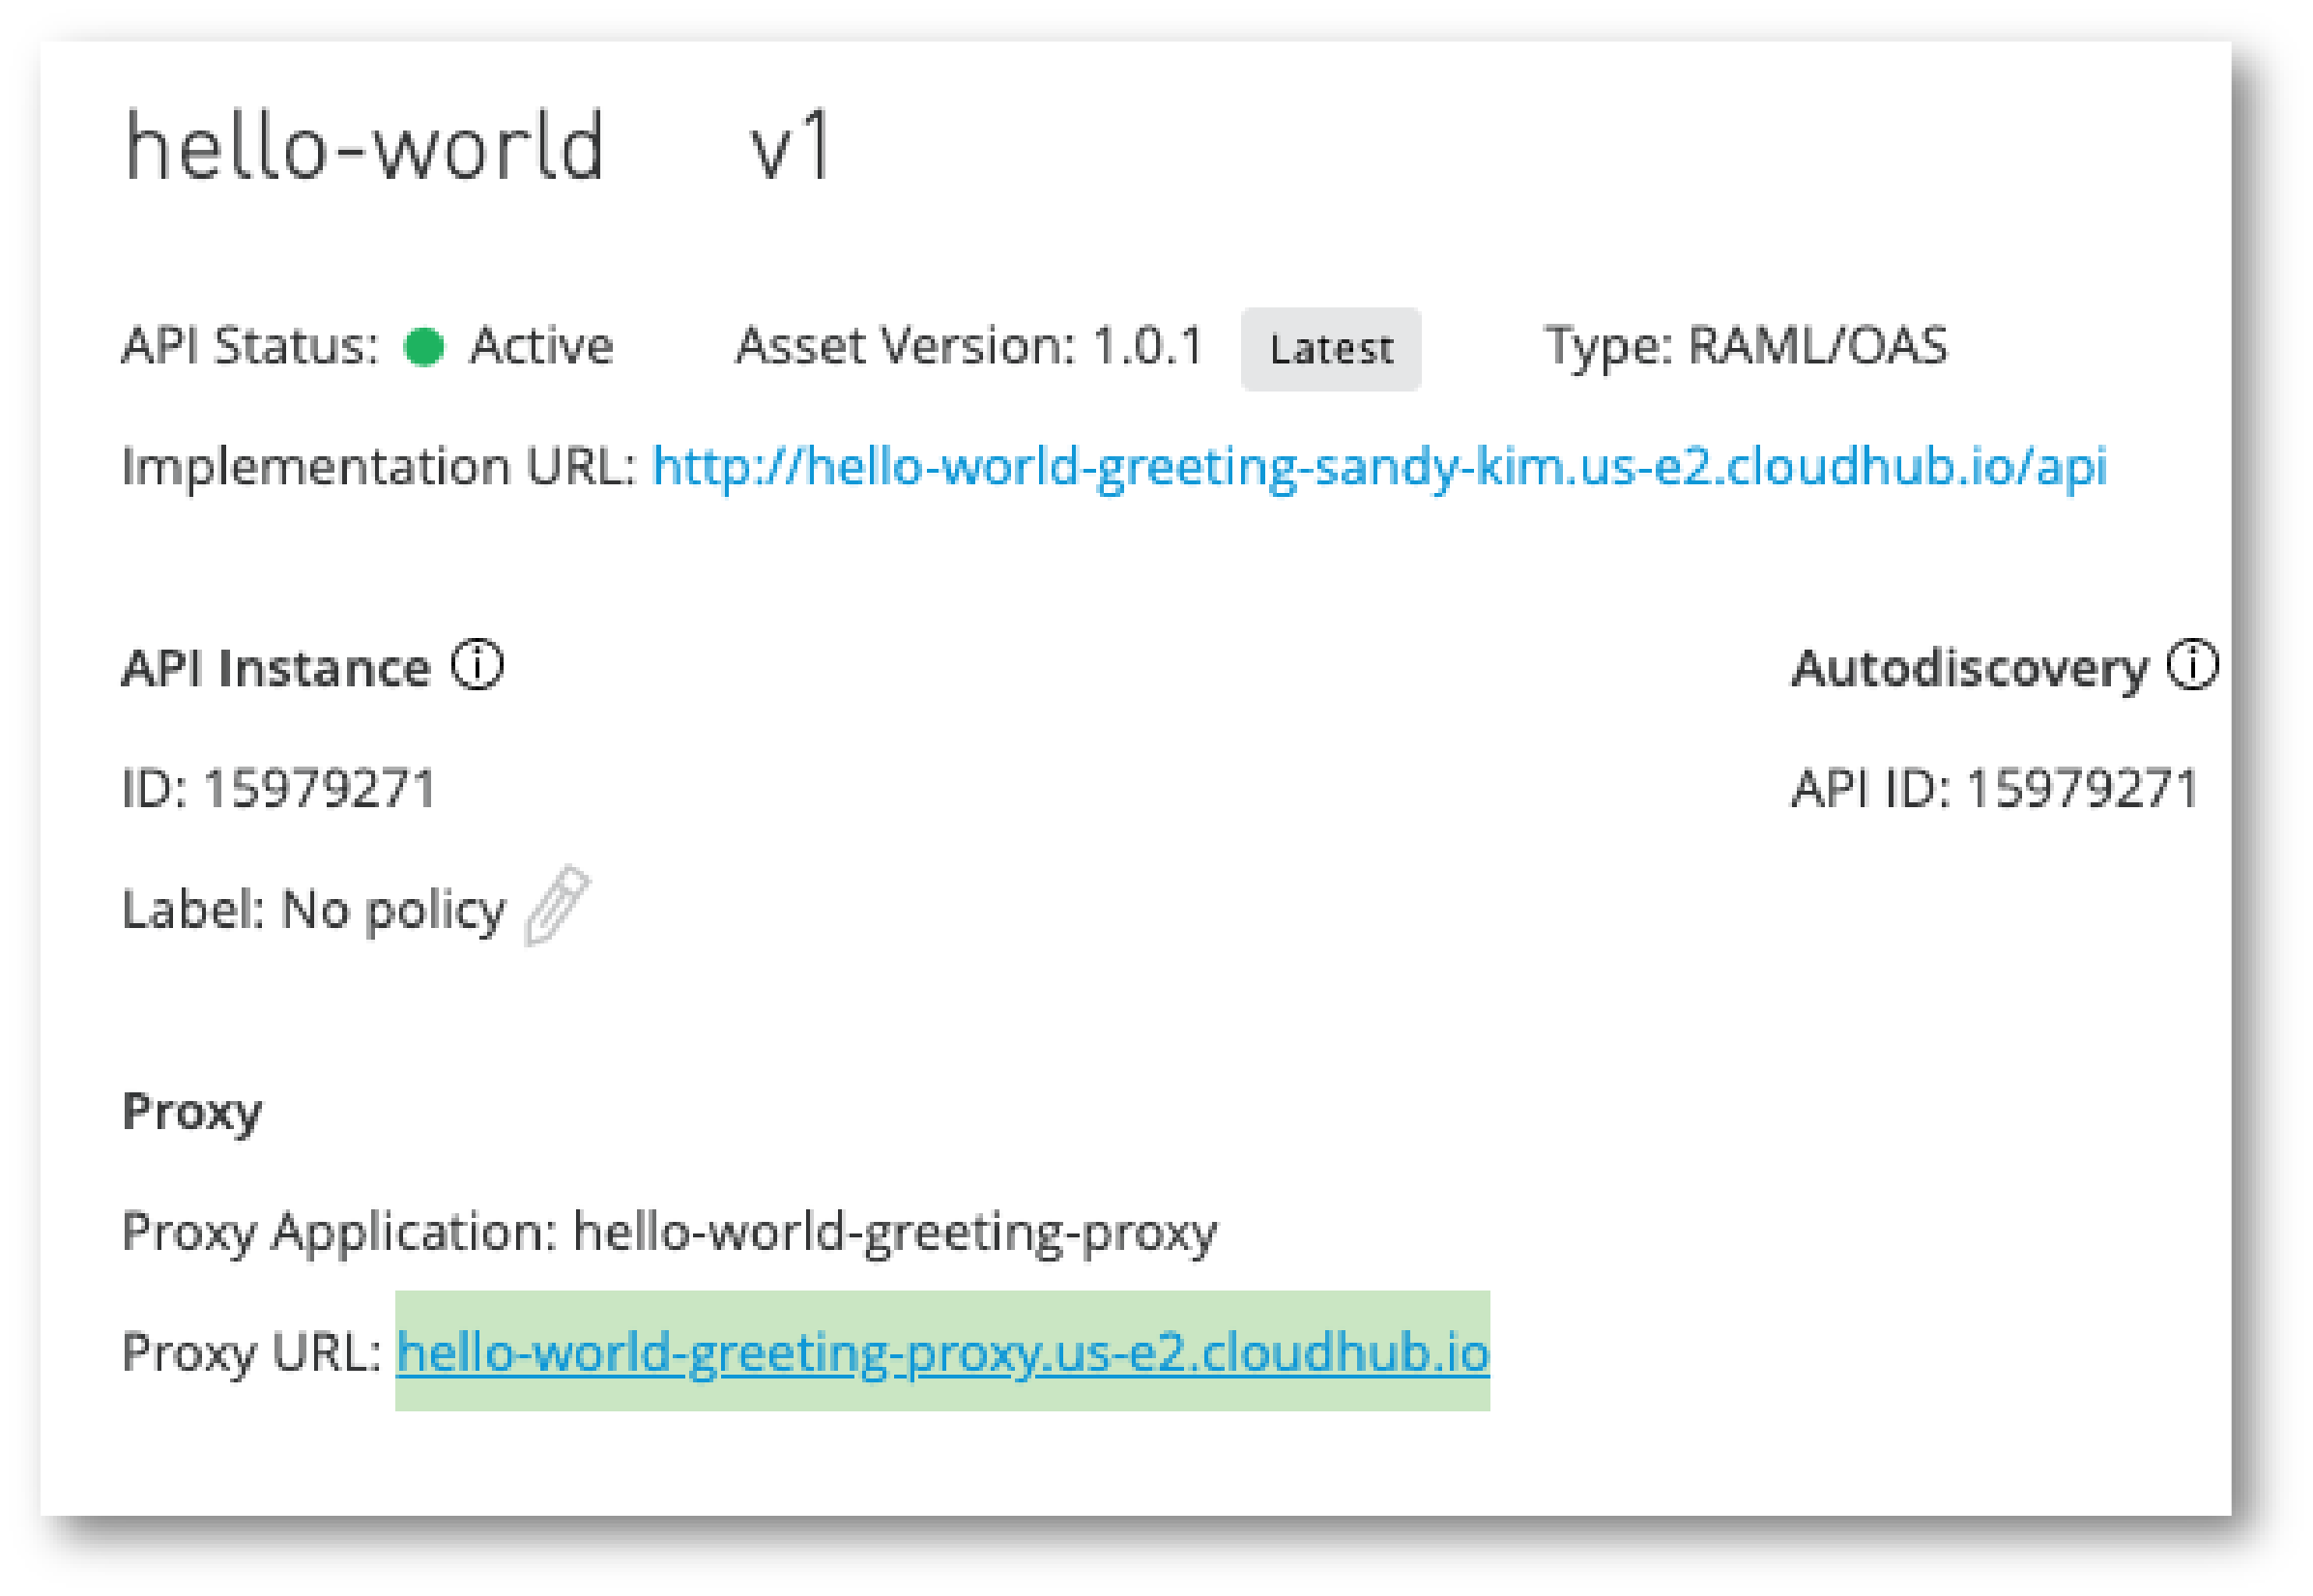
Task: Click the Latest version badge
Action: point(1330,349)
